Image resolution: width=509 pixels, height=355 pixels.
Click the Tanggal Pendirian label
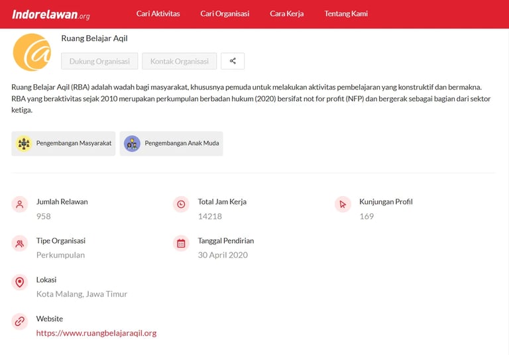point(226,241)
